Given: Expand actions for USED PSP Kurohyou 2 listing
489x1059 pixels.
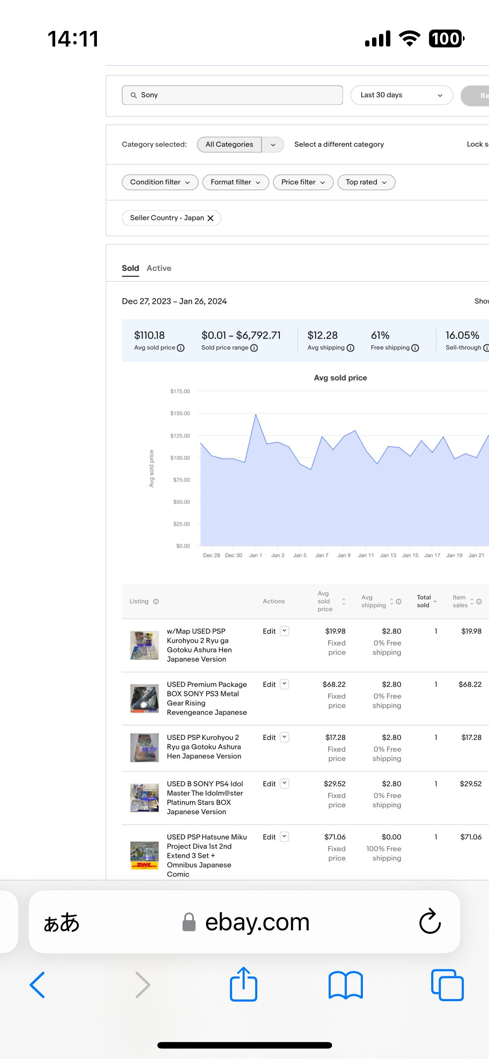Looking at the screenshot, I should pos(284,737).
